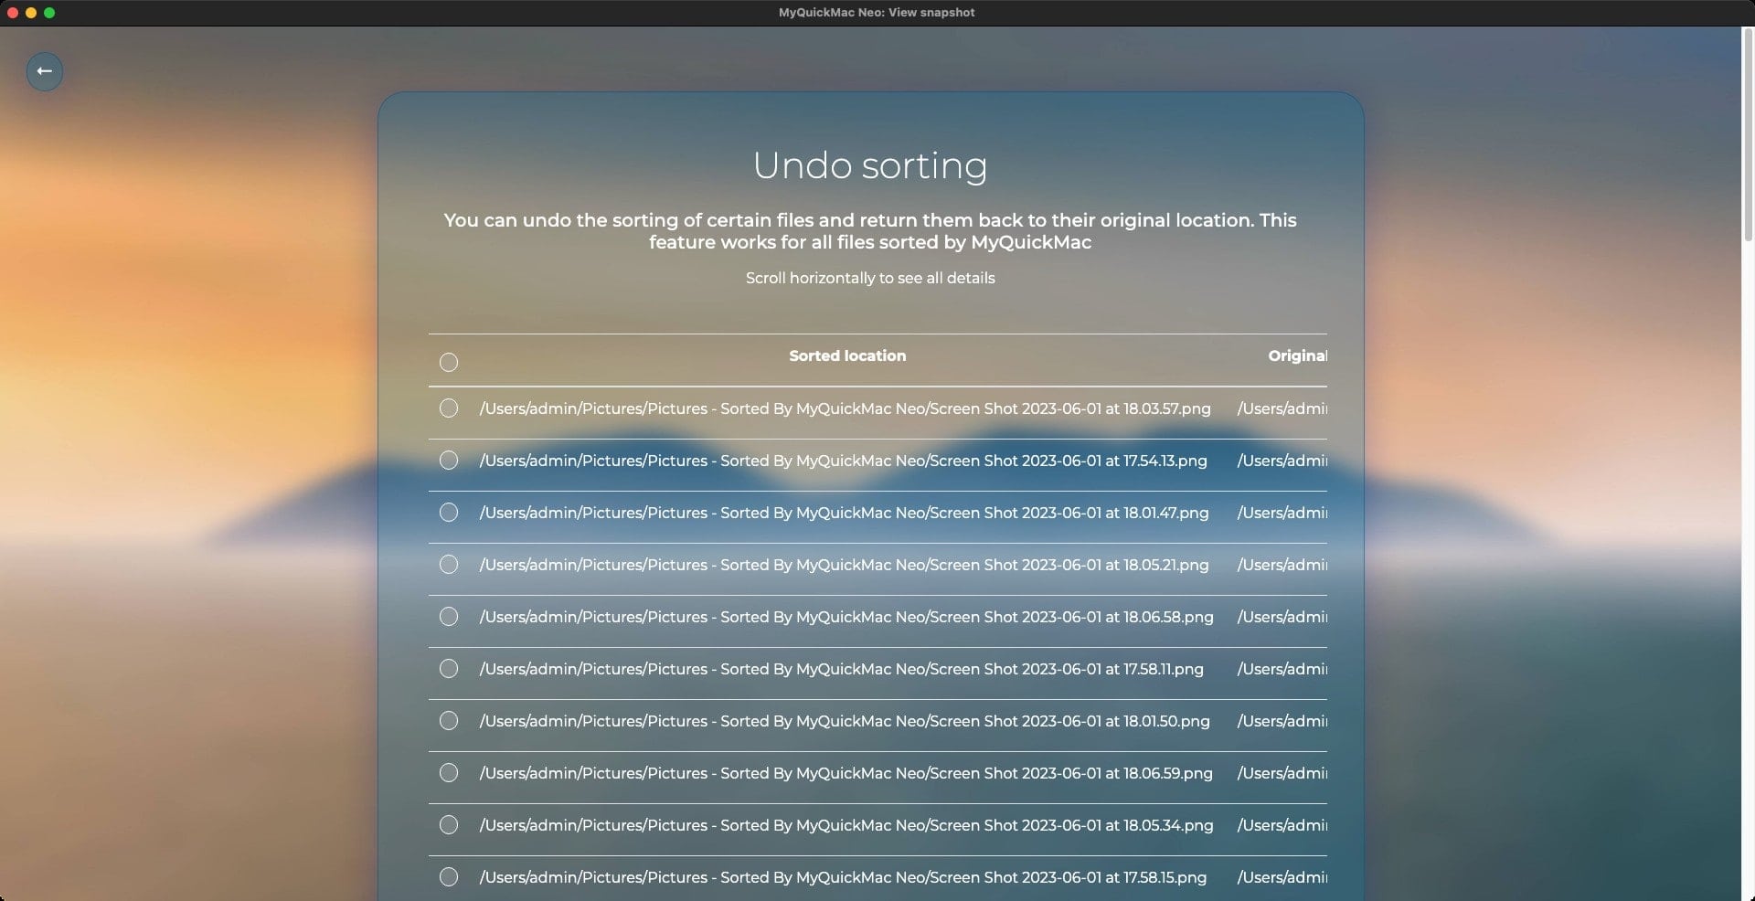Click the sorted path ending 18.03.57.png
The image size is (1755, 901).
click(x=845, y=408)
